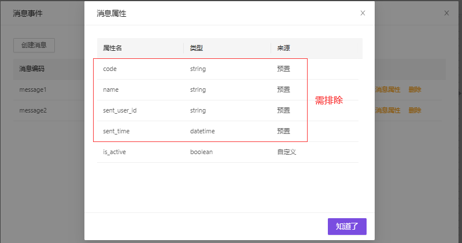
Task: Click 删除 link in message1 row
Action: click(x=415, y=89)
